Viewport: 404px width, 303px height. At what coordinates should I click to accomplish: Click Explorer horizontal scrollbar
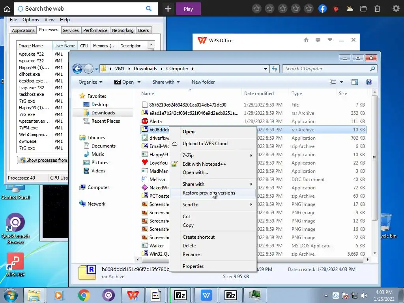click(252, 260)
